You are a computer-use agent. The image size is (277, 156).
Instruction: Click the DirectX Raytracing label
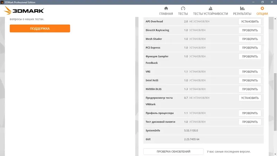[x=157, y=30]
